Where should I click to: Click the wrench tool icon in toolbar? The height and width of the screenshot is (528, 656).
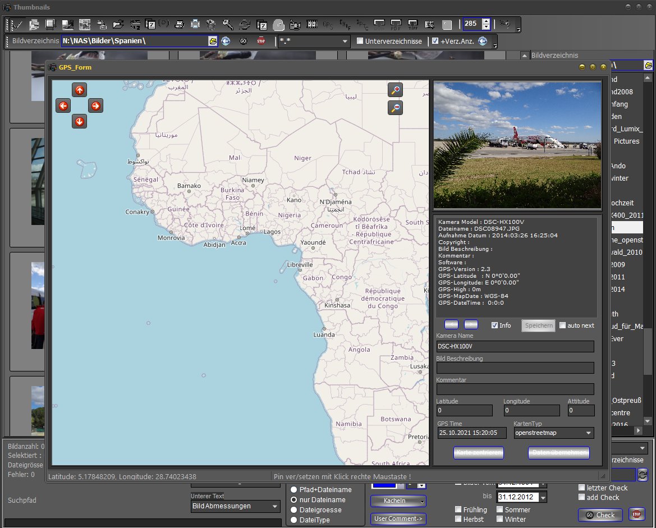tap(228, 24)
